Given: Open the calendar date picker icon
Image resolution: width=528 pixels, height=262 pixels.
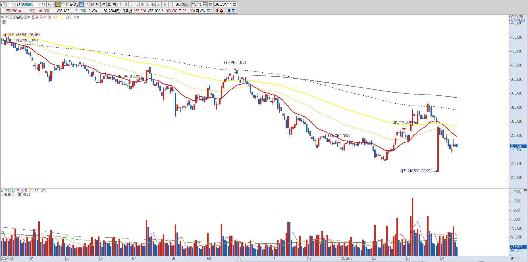Looking at the screenshot, I should pos(234,4).
